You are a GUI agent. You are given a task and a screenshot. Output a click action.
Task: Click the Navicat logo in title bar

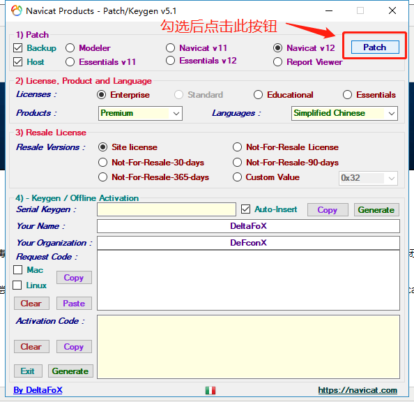(x=16, y=11)
